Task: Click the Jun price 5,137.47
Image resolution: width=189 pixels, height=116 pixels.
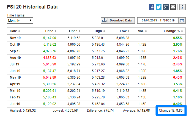Action: [50, 71]
